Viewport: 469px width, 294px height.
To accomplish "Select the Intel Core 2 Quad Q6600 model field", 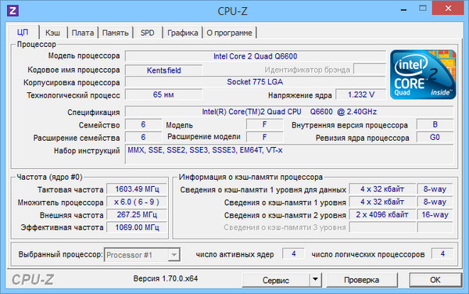I will [x=256, y=56].
